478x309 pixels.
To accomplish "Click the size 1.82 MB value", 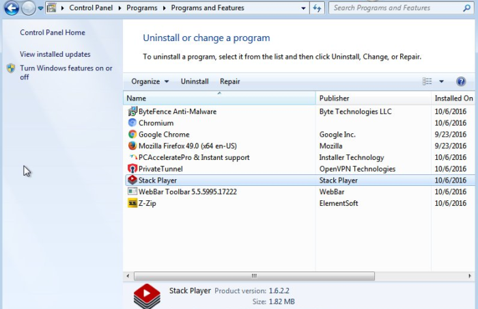I will click(x=281, y=301).
